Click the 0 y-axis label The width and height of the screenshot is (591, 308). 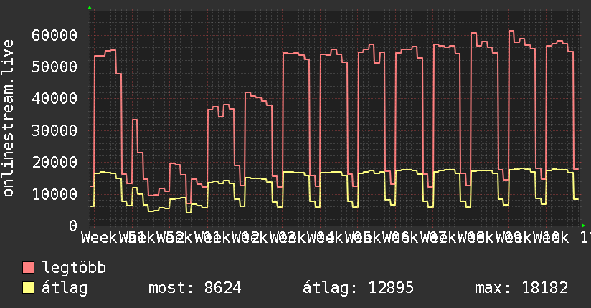click(73, 226)
